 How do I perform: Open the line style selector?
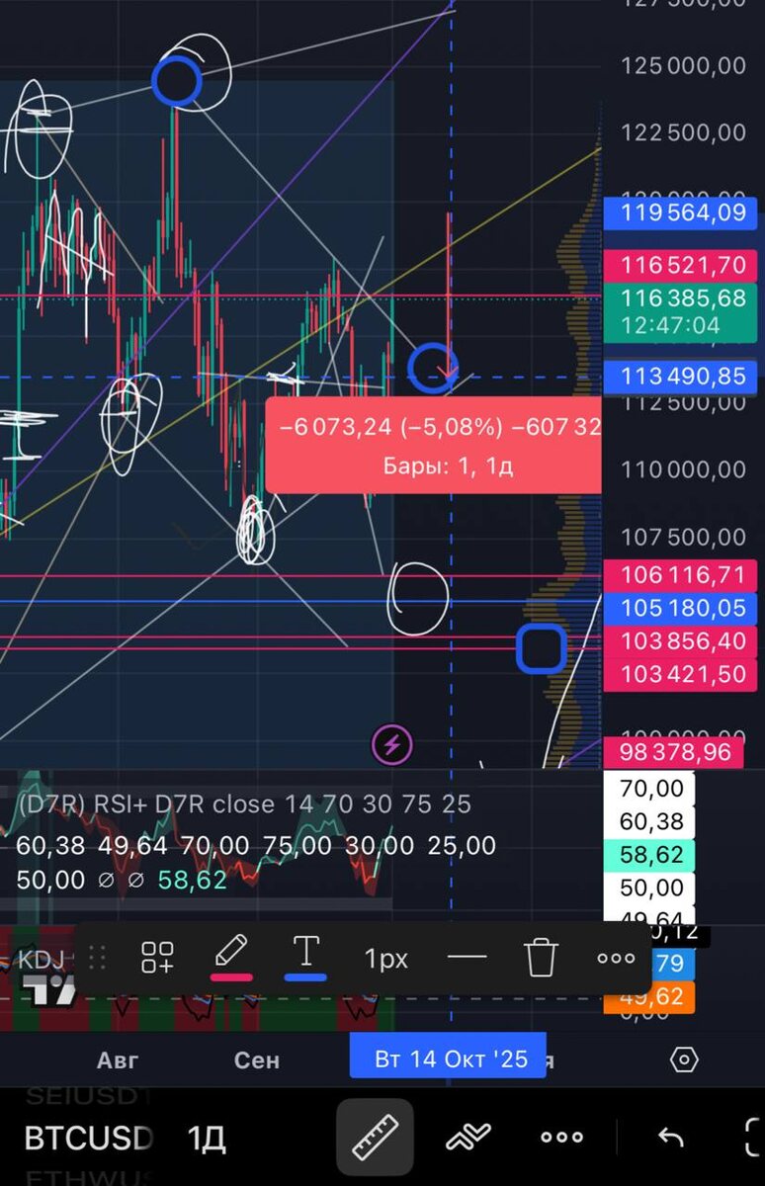(x=467, y=957)
